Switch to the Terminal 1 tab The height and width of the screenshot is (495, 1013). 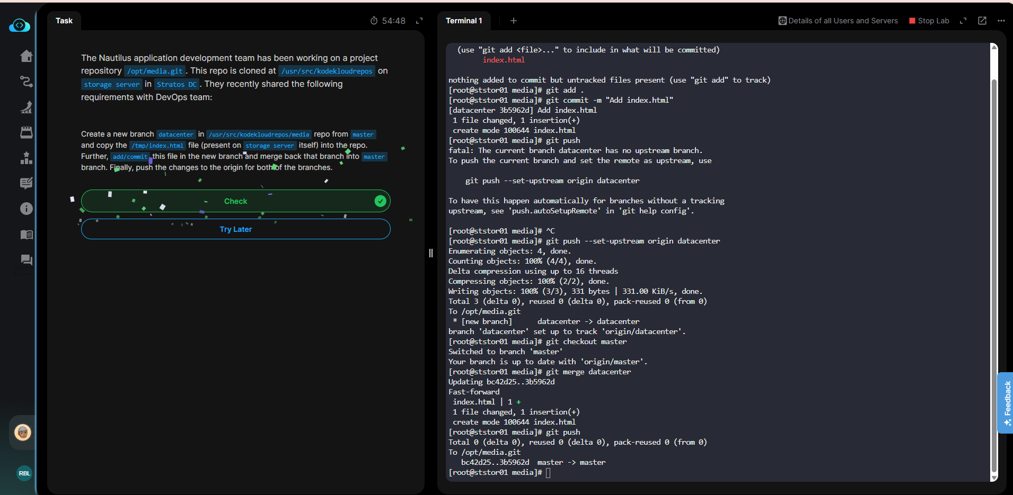click(x=464, y=21)
